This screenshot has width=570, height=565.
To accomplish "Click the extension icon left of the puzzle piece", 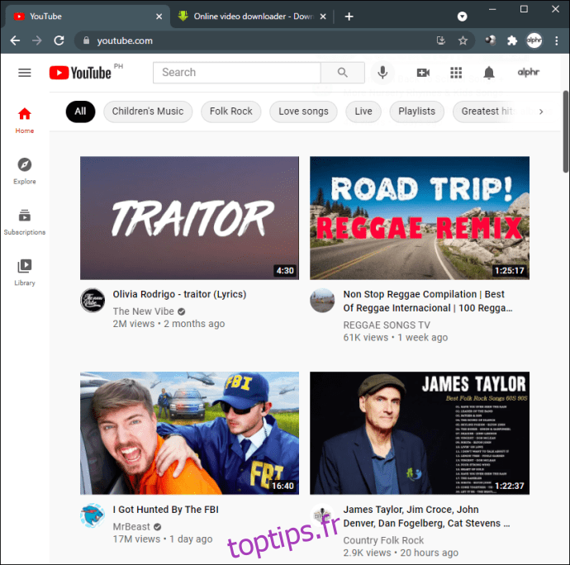I will click(x=491, y=40).
